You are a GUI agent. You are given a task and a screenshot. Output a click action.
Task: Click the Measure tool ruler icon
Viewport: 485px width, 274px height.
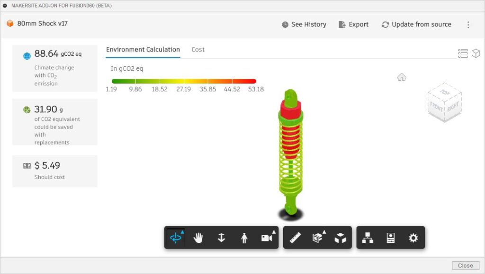click(x=295, y=238)
